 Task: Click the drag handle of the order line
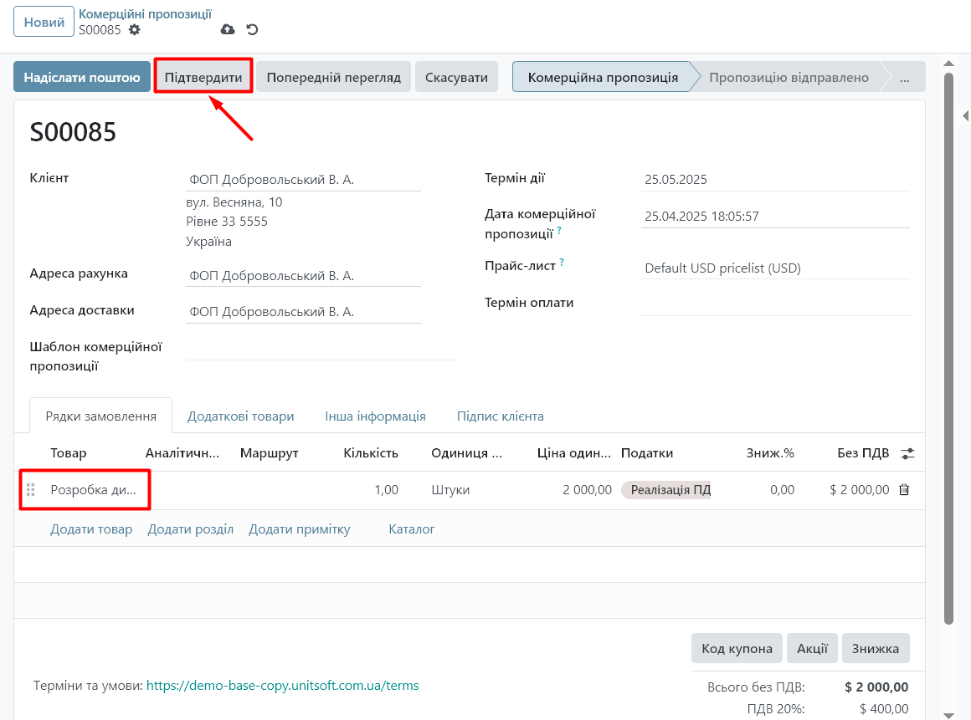coord(31,490)
